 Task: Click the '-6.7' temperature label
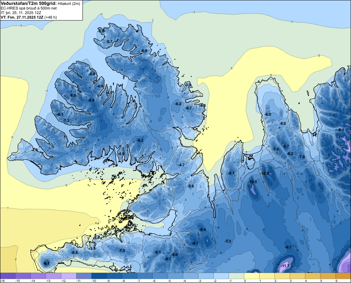click(x=188, y=108)
